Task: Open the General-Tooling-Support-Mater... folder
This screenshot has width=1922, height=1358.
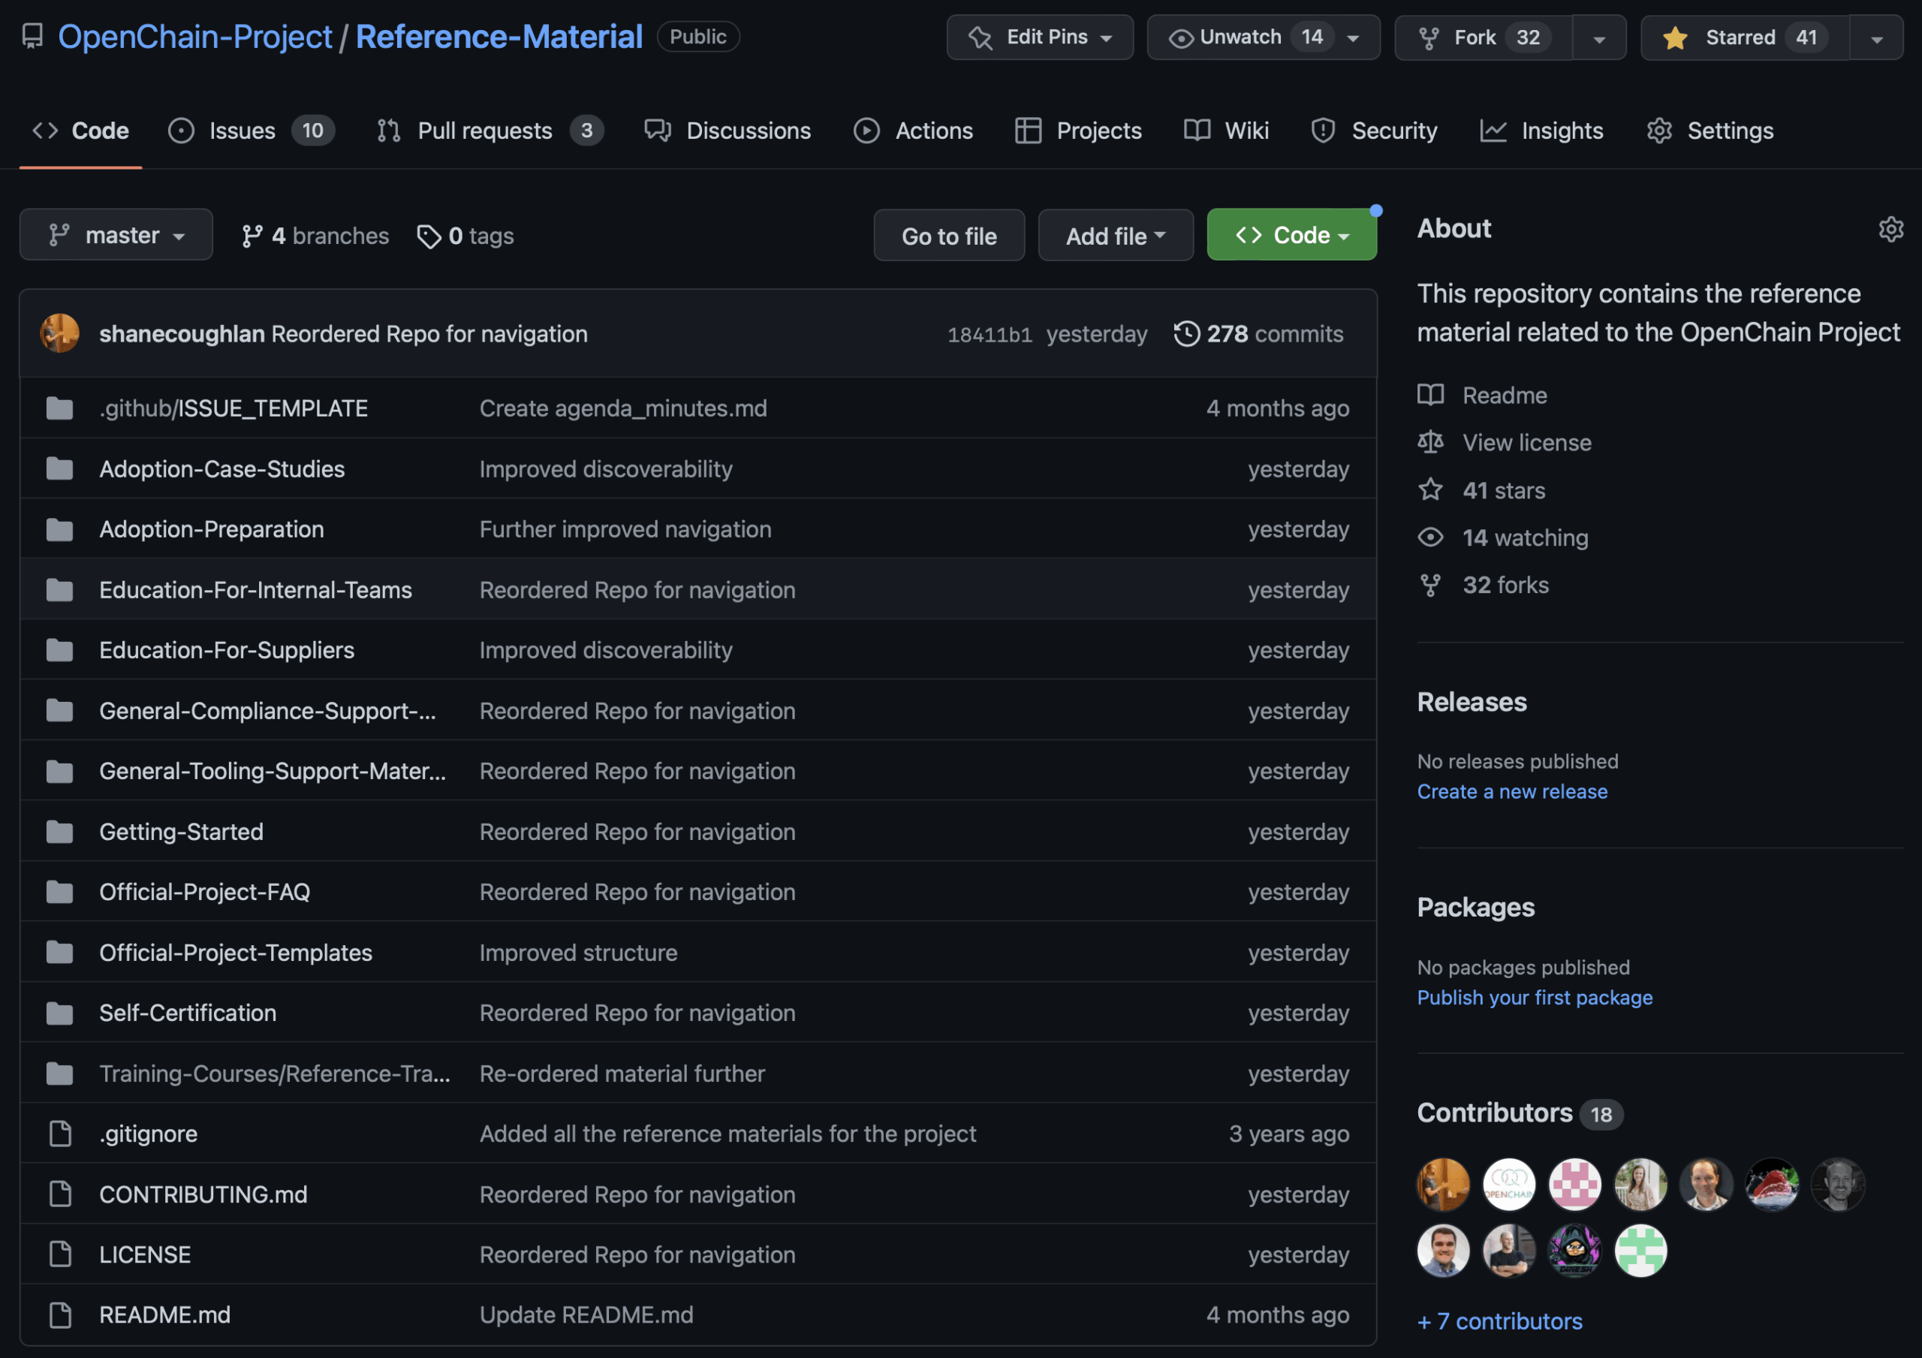Action: (x=272, y=770)
